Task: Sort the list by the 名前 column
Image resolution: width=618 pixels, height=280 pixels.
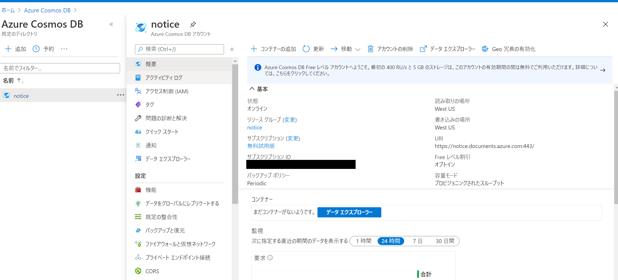Action: point(13,81)
